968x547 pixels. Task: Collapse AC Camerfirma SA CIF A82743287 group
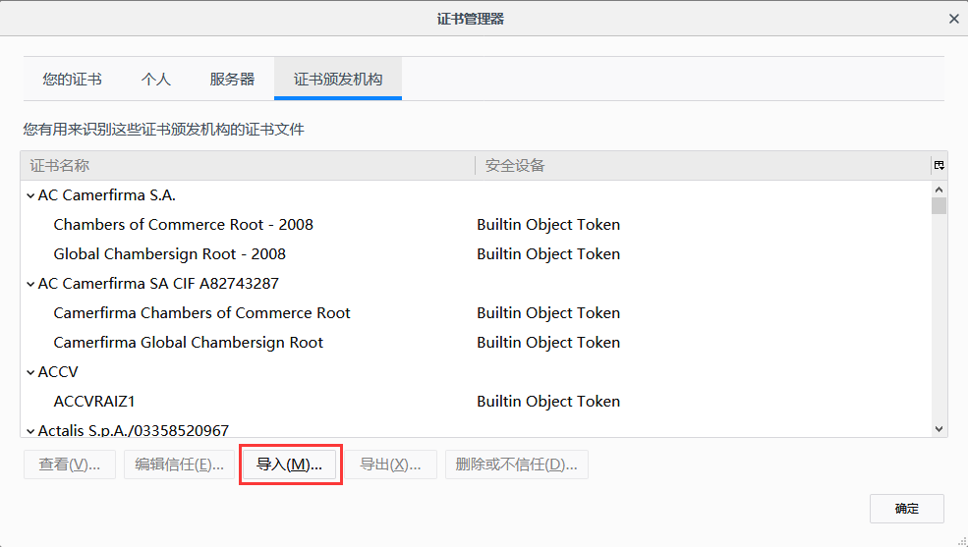tap(30, 284)
